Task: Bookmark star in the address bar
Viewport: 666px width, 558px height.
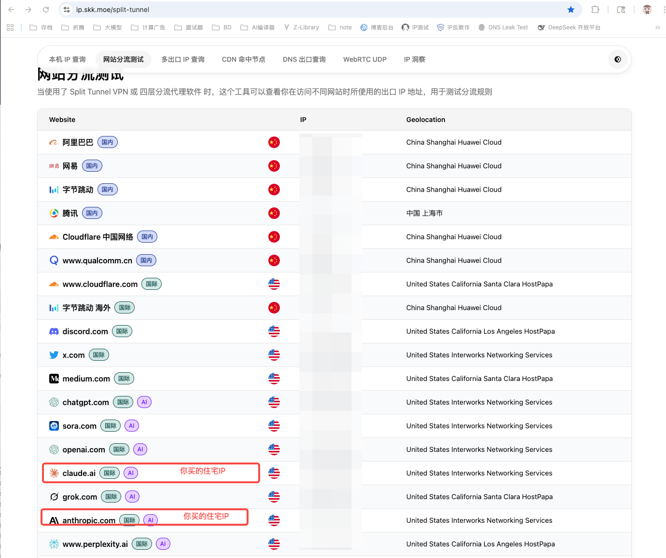Action: pyautogui.click(x=571, y=10)
